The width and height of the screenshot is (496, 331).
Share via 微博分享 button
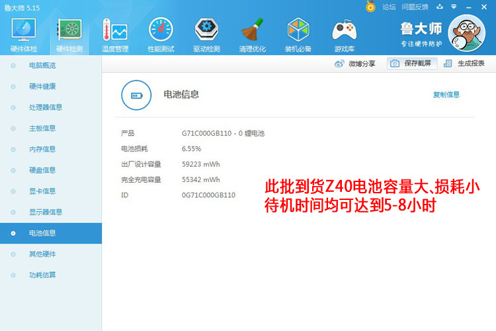[x=355, y=64]
